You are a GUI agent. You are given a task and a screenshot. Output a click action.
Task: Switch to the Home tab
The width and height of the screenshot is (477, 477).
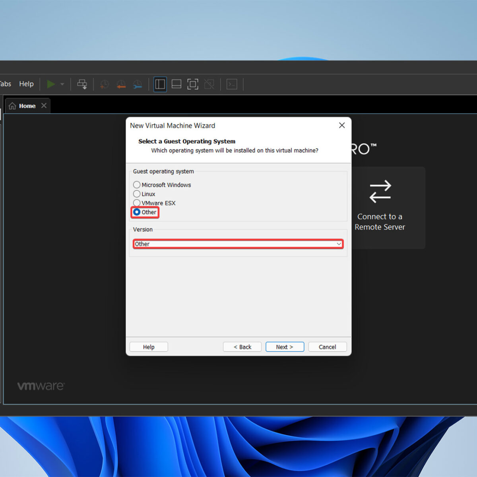coord(27,106)
